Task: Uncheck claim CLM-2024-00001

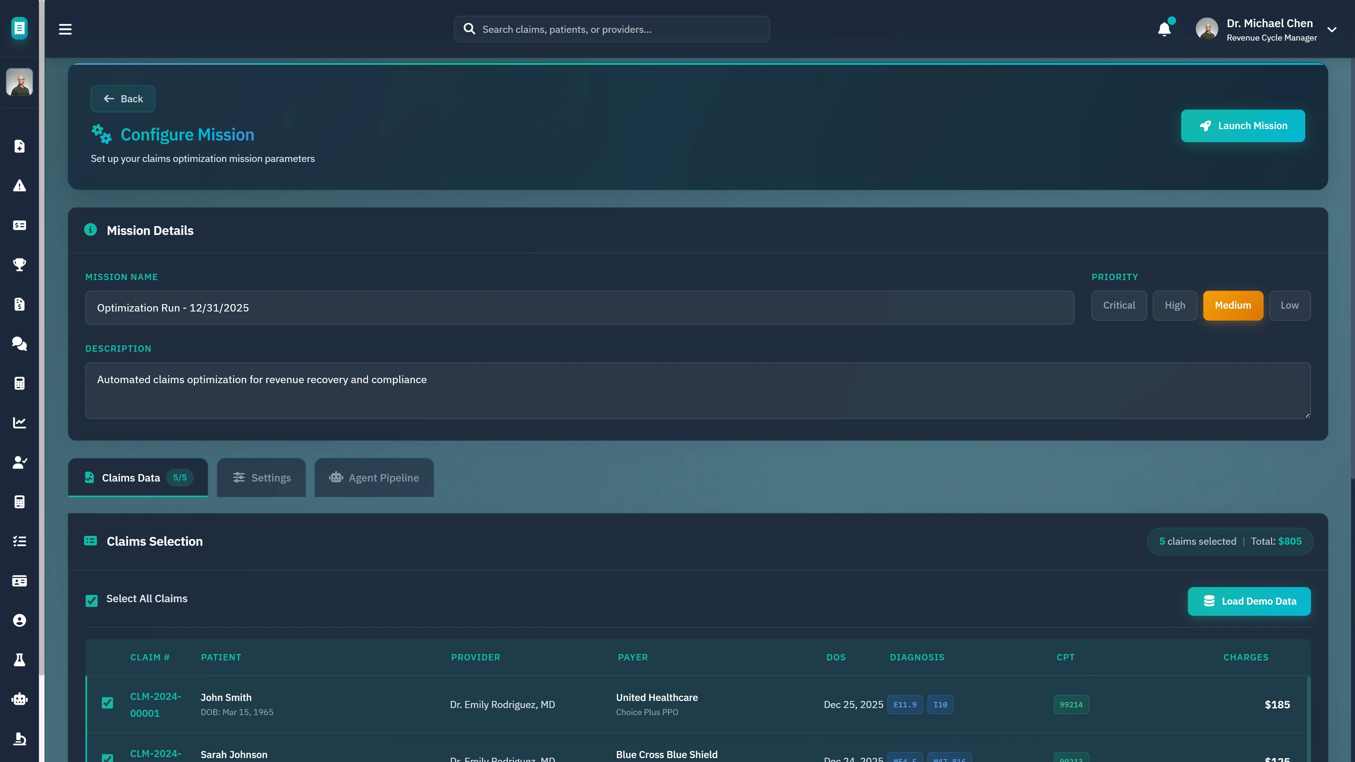Action: (107, 703)
